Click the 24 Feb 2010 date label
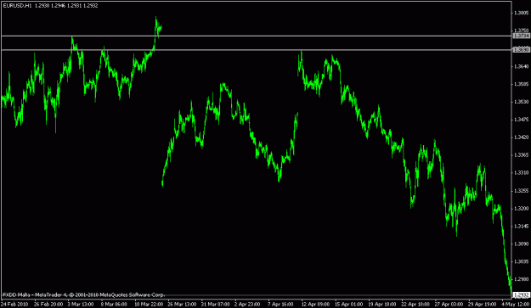Image resolution: width=531 pixels, height=308 pixels. pyautogui.click(x=14, y=304)
